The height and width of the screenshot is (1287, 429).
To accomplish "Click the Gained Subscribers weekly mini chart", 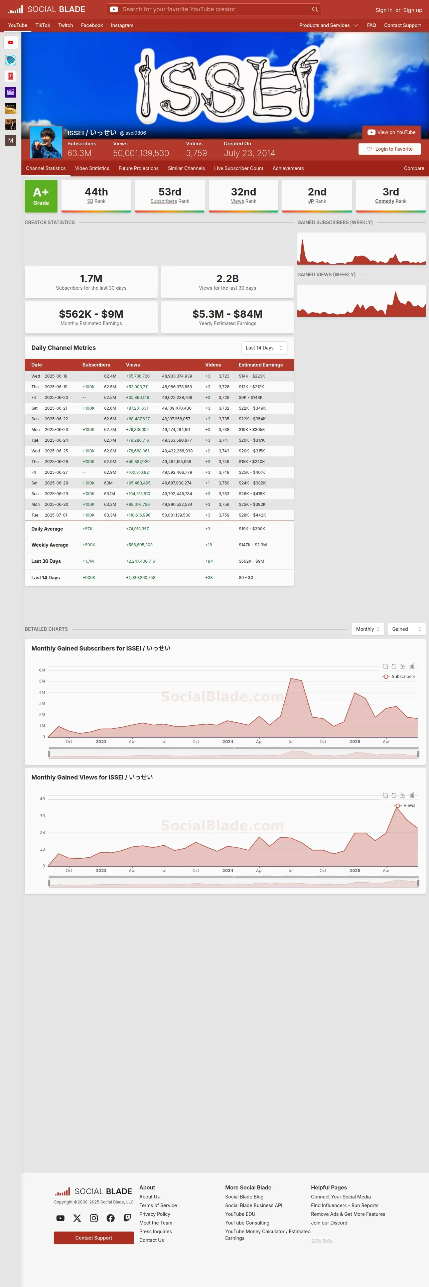I will point(362,249).
